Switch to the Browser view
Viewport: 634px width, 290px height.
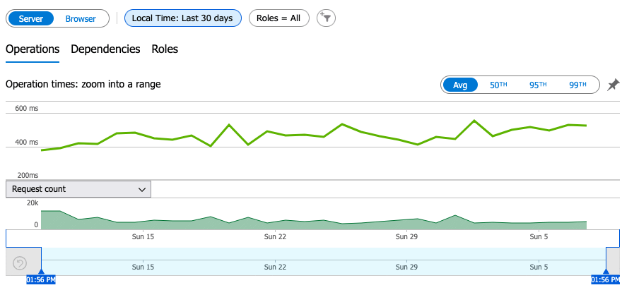[x=81, y=18]
